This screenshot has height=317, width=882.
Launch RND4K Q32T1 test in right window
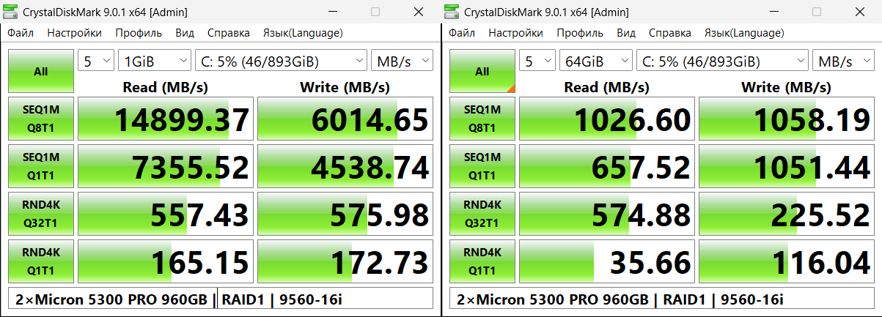tap(482, 214)
